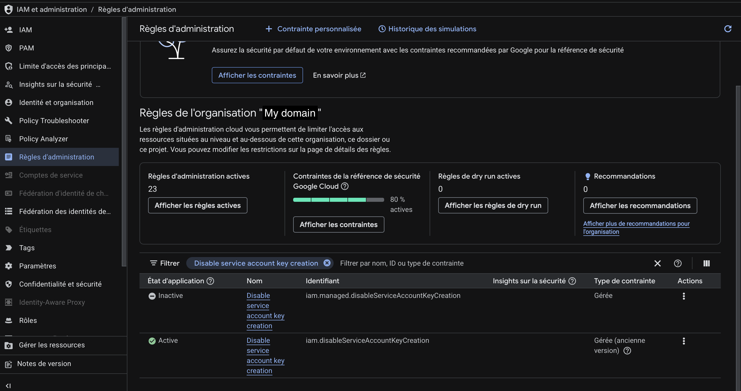Click help icon next to Gérée (ancienne version)

pyautogui.click(x=627, y=351)
